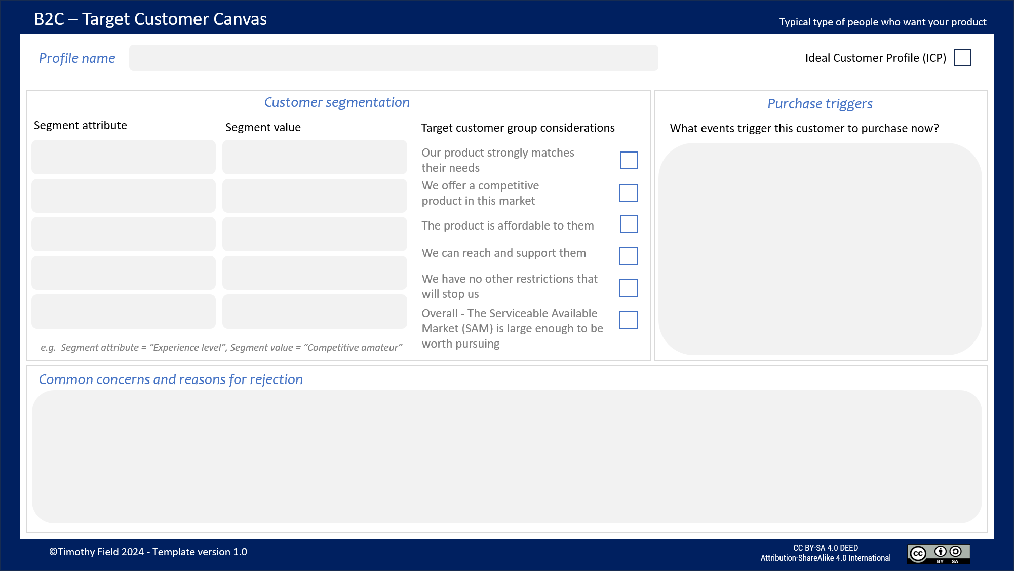Viewport: 1014px width, 571px height.
Task: Click the 'Profile name' label
Action: (x=77, y=58)
